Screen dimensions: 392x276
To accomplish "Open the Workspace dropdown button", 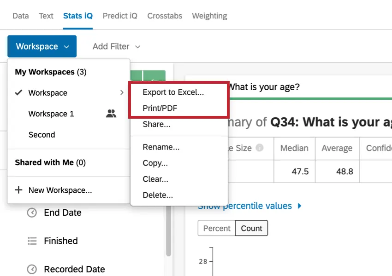I will [42, 46].
